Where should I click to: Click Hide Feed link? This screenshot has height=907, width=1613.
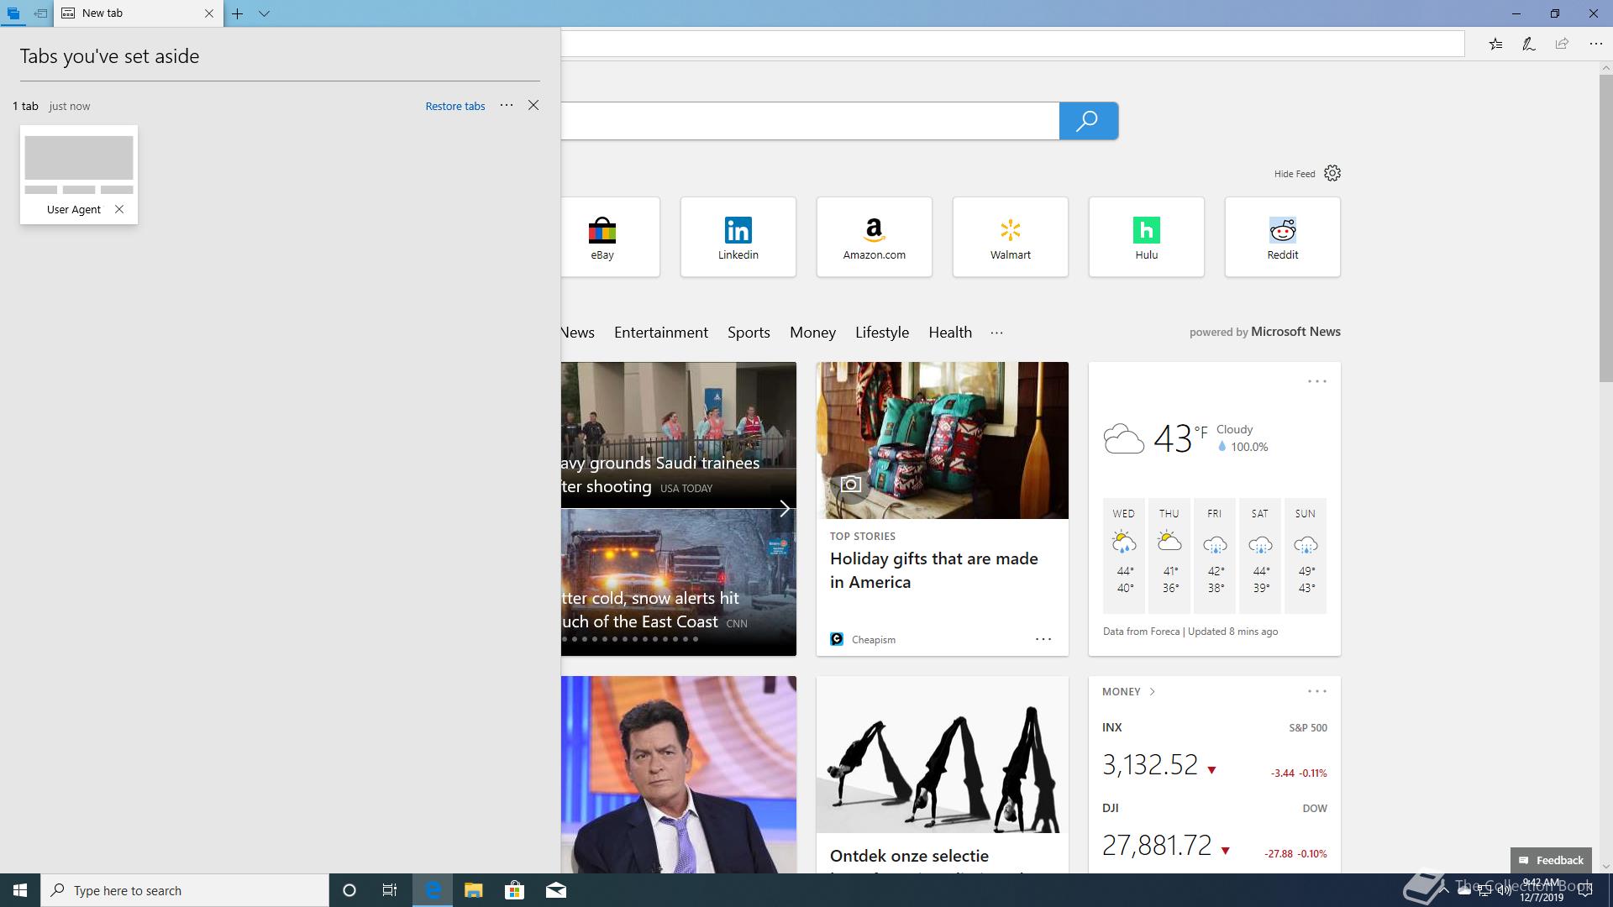[1295, 174]
